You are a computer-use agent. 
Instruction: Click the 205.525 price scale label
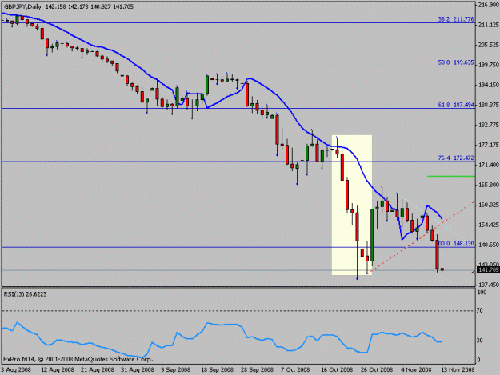(489, 45)
